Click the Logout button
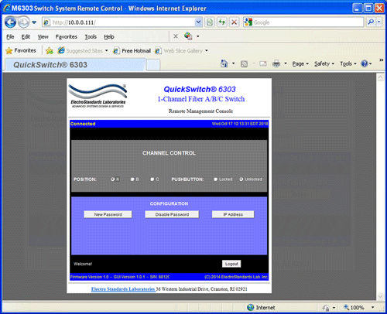This screenshot has height=314, width=387. [x=231, y=264]
